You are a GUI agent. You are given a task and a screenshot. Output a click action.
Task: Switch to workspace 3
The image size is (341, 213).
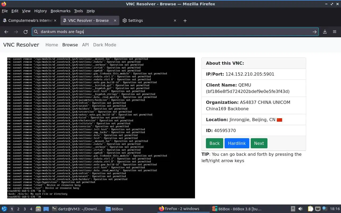pos(25,209)
